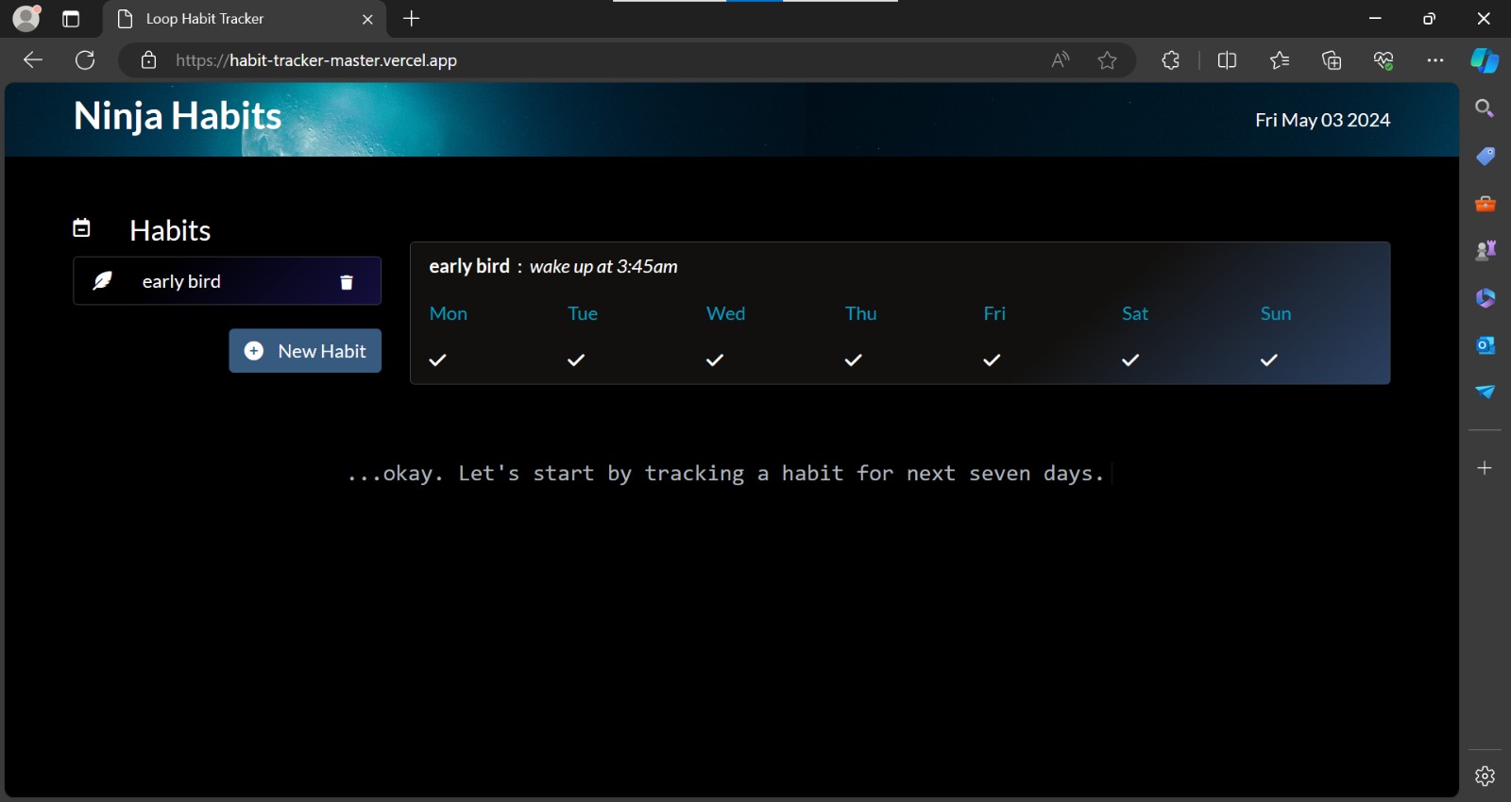The height and width of the screenshot is (802, 1511).
Task: Toggle Friday checkmark for early bird
Action: click(x=993, y=359)
